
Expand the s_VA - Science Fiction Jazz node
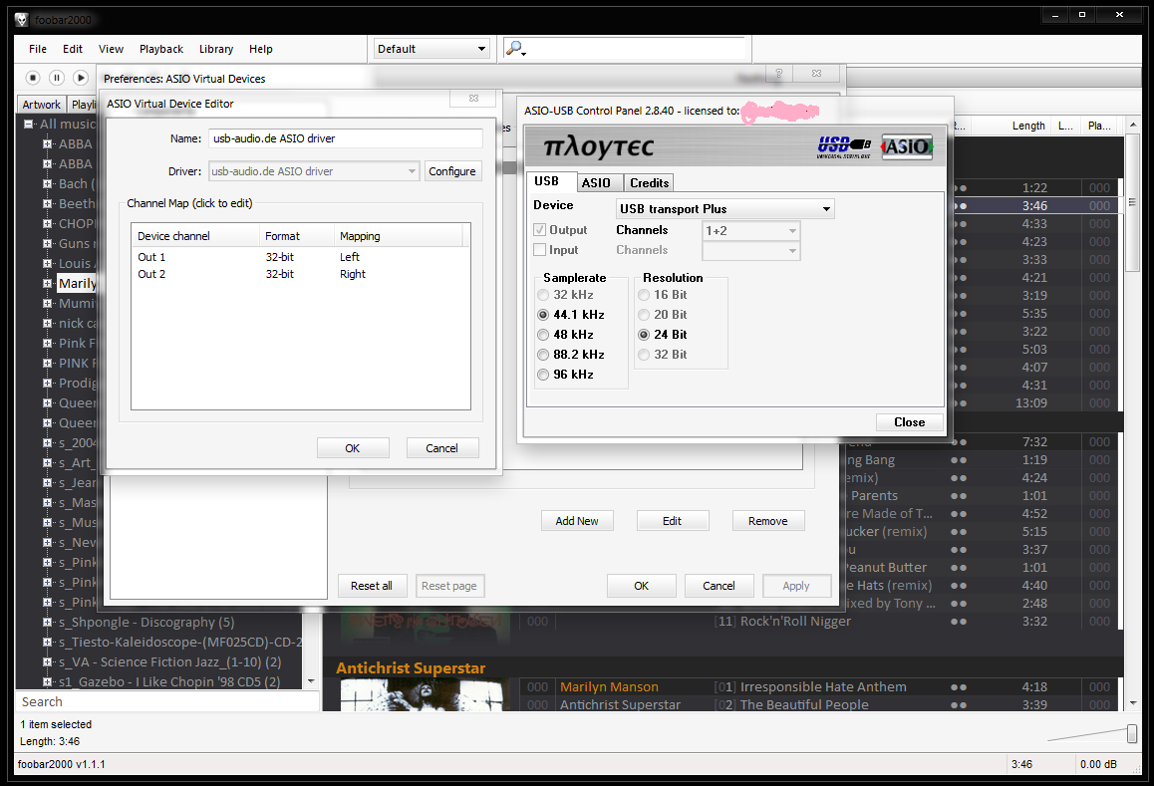(47, 662)
